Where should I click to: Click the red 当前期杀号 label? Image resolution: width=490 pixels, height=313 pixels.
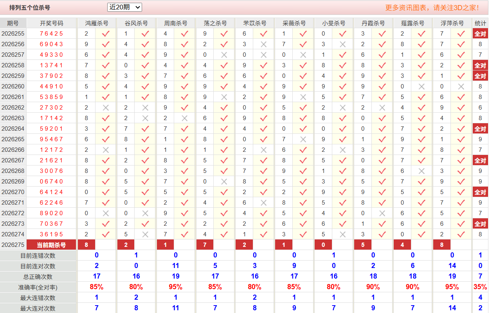coord(51,245)
